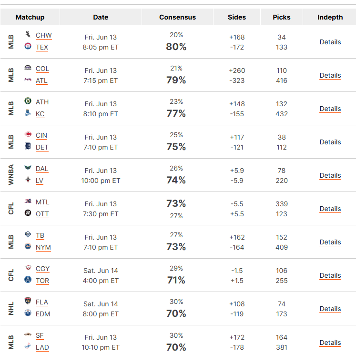The width and height of the screenshot is (356, 363).
Task: Click the New York Mets logo icon
Action: (28, 246)
